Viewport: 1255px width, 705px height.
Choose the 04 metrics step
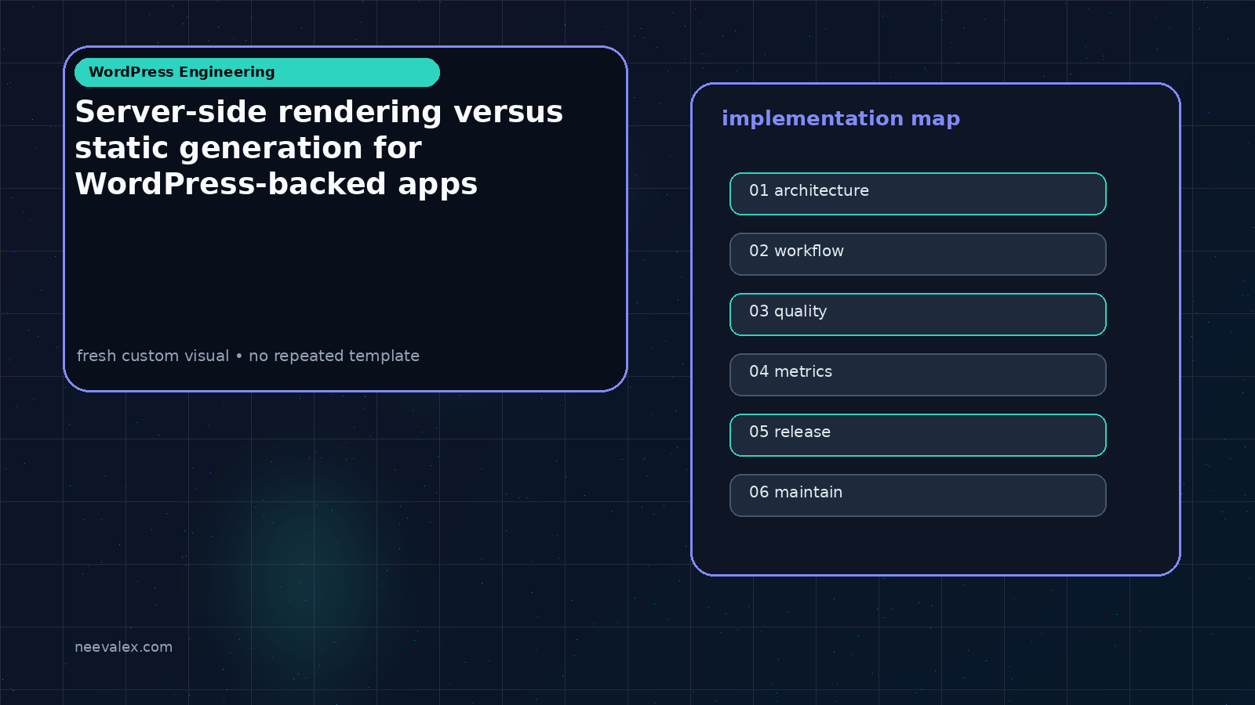(918, 374)
